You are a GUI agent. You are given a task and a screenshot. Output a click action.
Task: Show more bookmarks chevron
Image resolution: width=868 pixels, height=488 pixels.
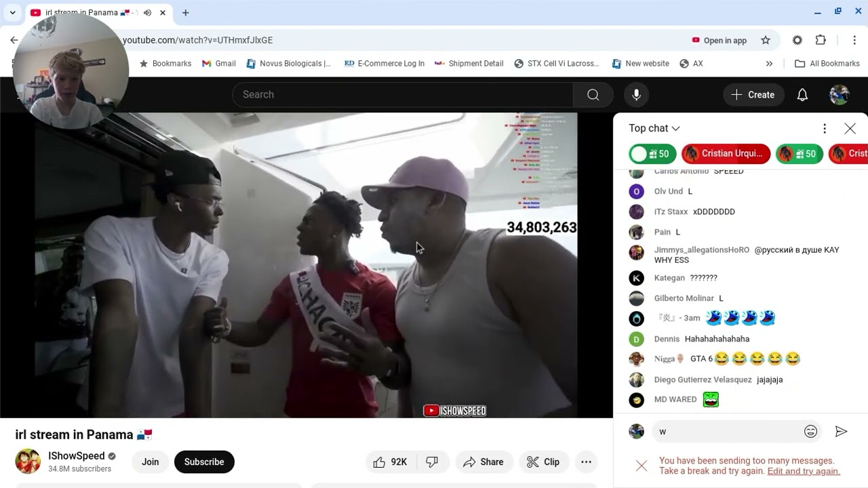pos(769,64)
